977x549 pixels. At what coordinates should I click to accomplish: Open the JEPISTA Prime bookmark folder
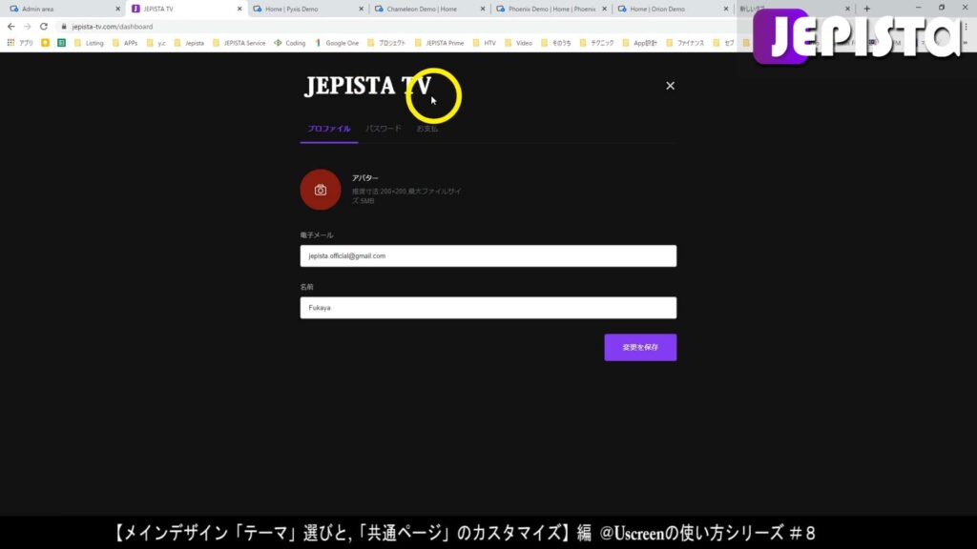439,43
